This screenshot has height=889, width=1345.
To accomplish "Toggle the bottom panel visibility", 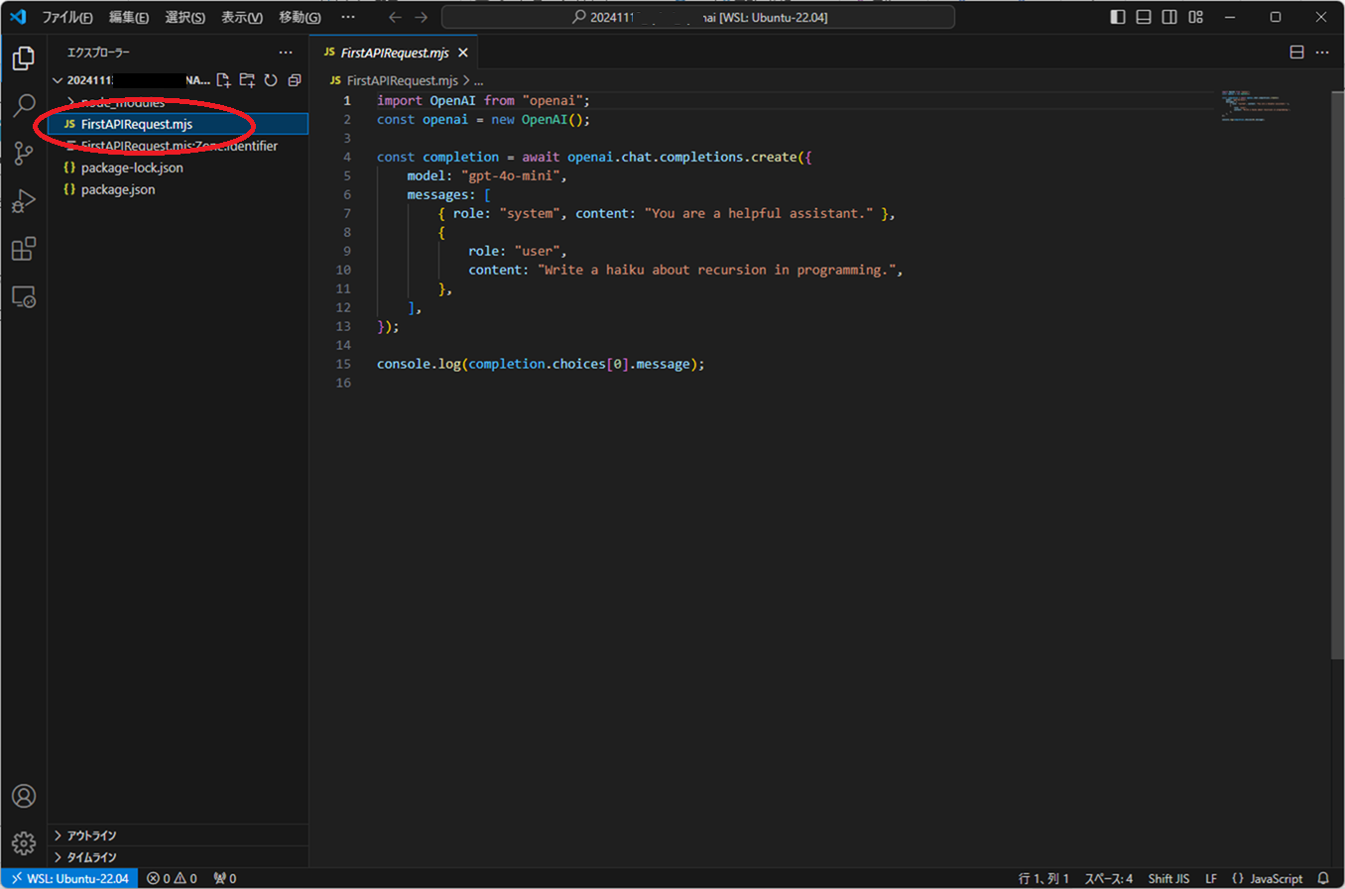I will click(x=1144, y=17).
